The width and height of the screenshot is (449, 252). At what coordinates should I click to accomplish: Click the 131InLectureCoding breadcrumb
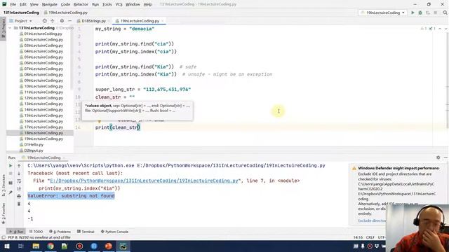click(x=21, y=13)
